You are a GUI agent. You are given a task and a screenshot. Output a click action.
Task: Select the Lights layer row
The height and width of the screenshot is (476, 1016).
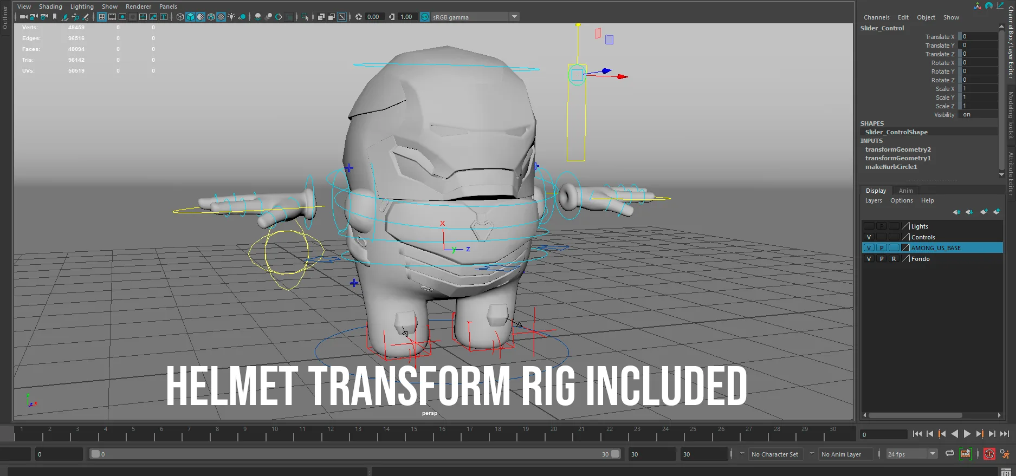click(932, 226)
